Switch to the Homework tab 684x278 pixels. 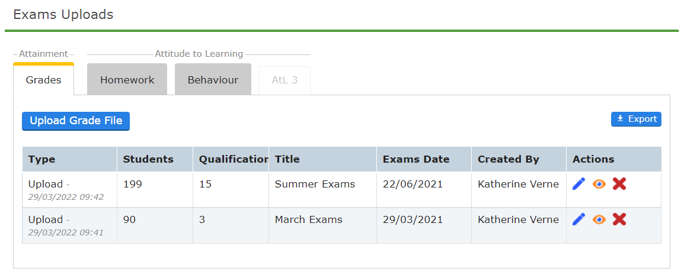tap(127, 80)
